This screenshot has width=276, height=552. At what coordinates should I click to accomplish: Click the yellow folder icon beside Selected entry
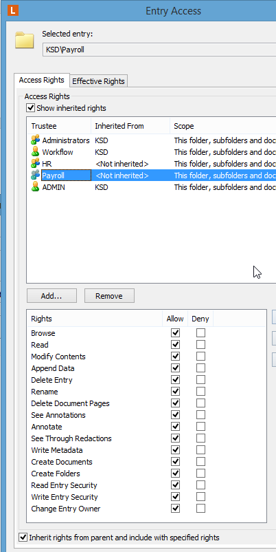click(24, 40)
